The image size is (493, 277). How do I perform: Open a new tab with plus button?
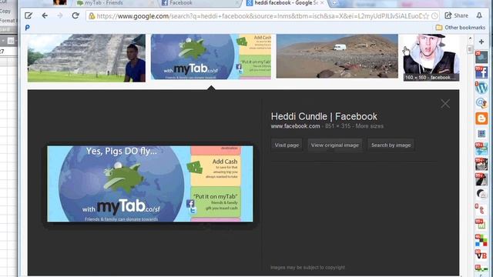pos(335,3)
